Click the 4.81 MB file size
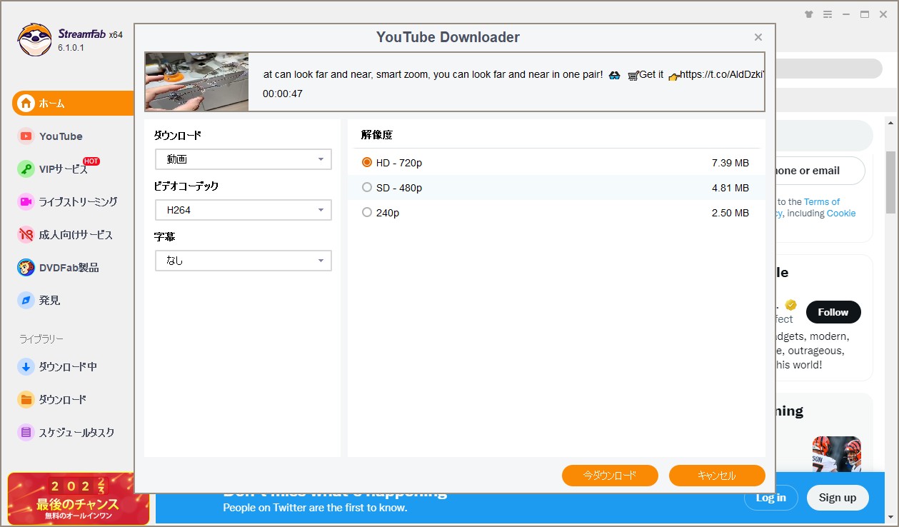The height and width of the screenshot is (527, 899). [730, 188]
